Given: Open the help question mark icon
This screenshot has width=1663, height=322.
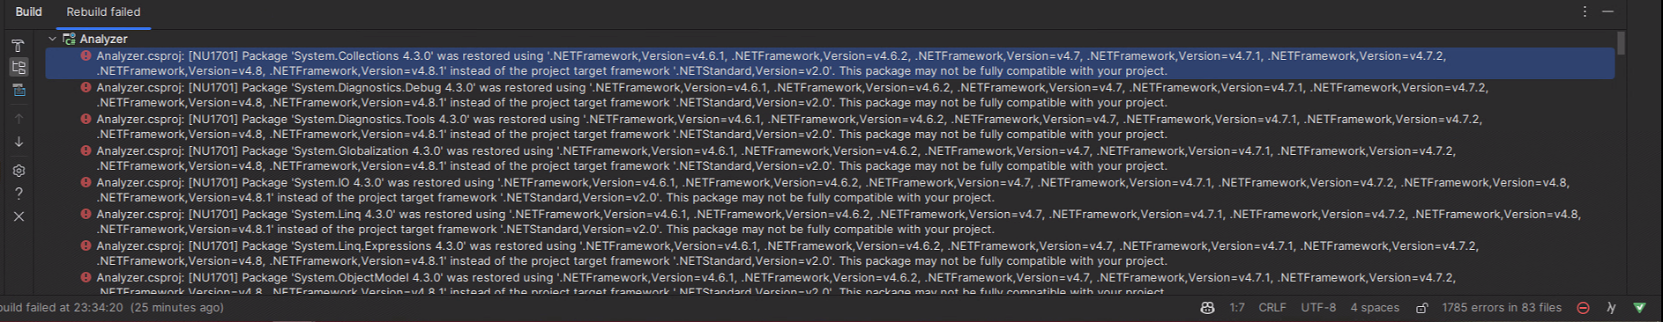Looking at the screenshot, I should tap(19, 194).
